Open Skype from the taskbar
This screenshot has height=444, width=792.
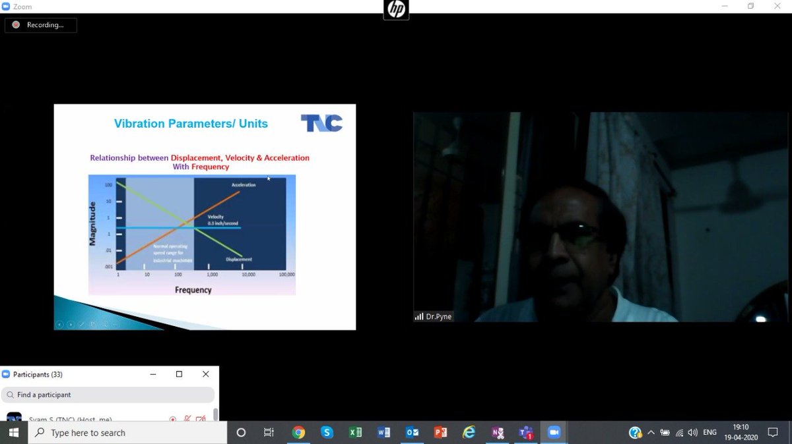tap(327, 433)
